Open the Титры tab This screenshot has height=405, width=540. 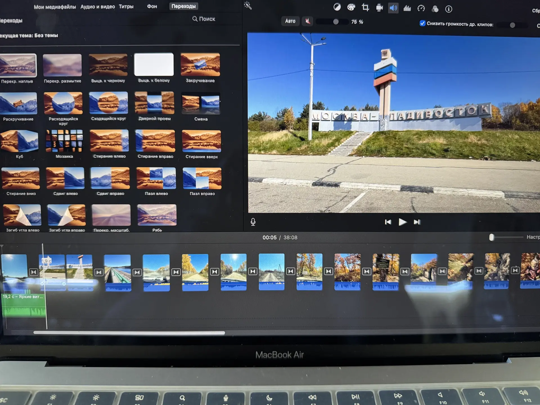tap(126, 6)
